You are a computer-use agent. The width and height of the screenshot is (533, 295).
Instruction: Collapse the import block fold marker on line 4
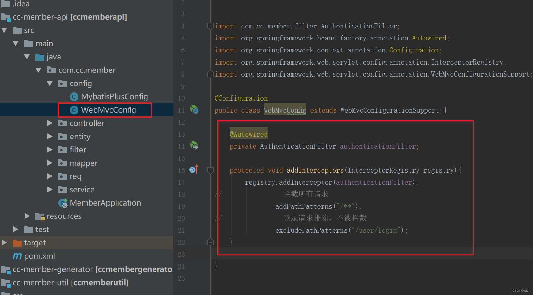210,26
